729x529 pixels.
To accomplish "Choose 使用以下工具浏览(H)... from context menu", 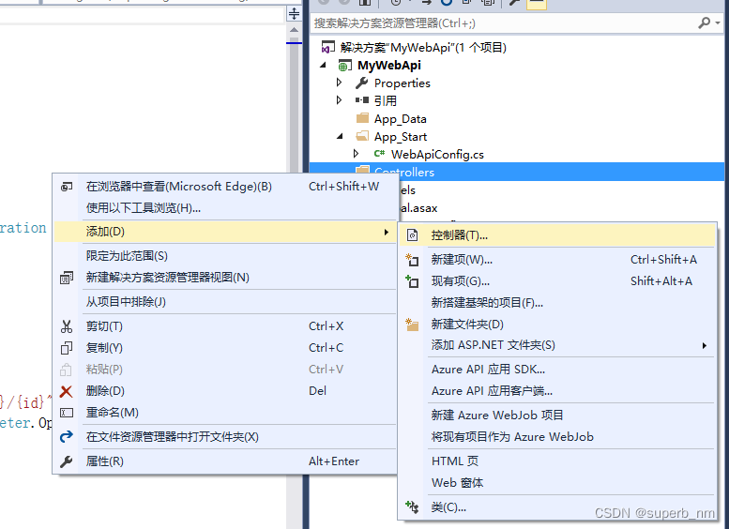I will point(225,208).
